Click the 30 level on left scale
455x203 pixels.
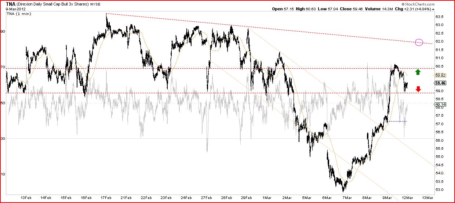(x=3, y=138)
